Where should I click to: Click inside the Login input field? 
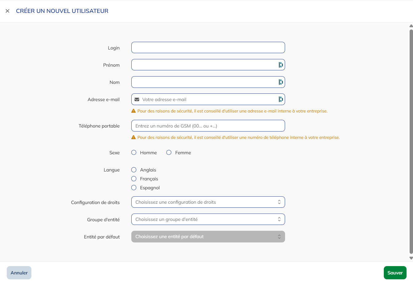click(x=208, y=47)
